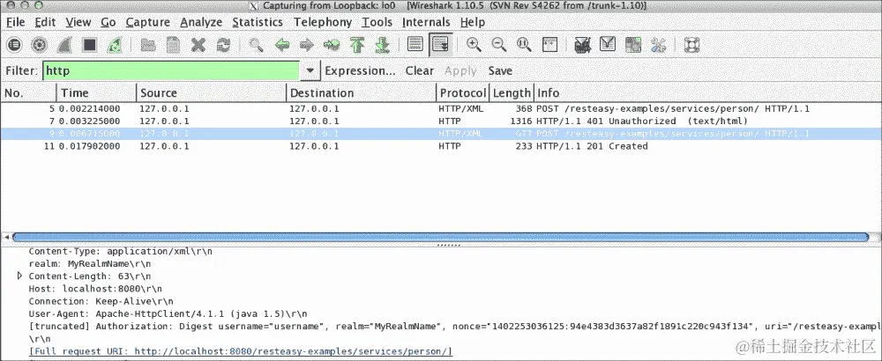Sort by the Destination column header
Image resolution: width=882 pixels, height=361 pixels.
point(362,92)
